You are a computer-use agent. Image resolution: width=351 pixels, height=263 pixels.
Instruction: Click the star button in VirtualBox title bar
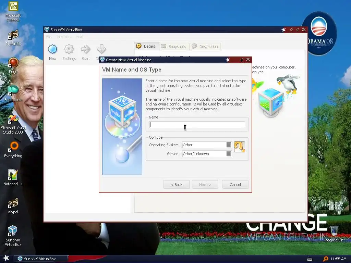tap(283, 30)
